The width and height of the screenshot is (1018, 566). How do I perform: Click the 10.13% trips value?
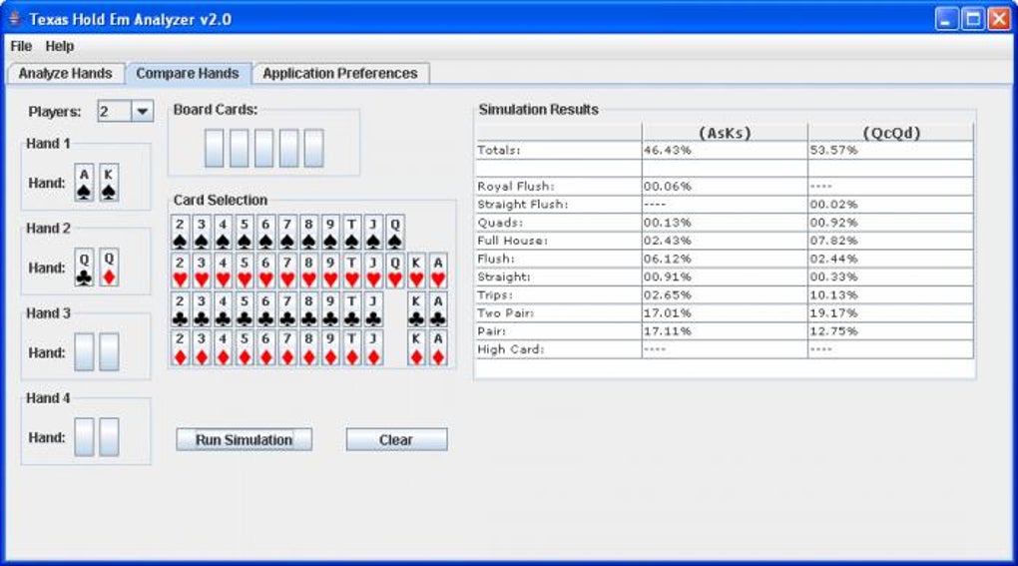[833, 295]
